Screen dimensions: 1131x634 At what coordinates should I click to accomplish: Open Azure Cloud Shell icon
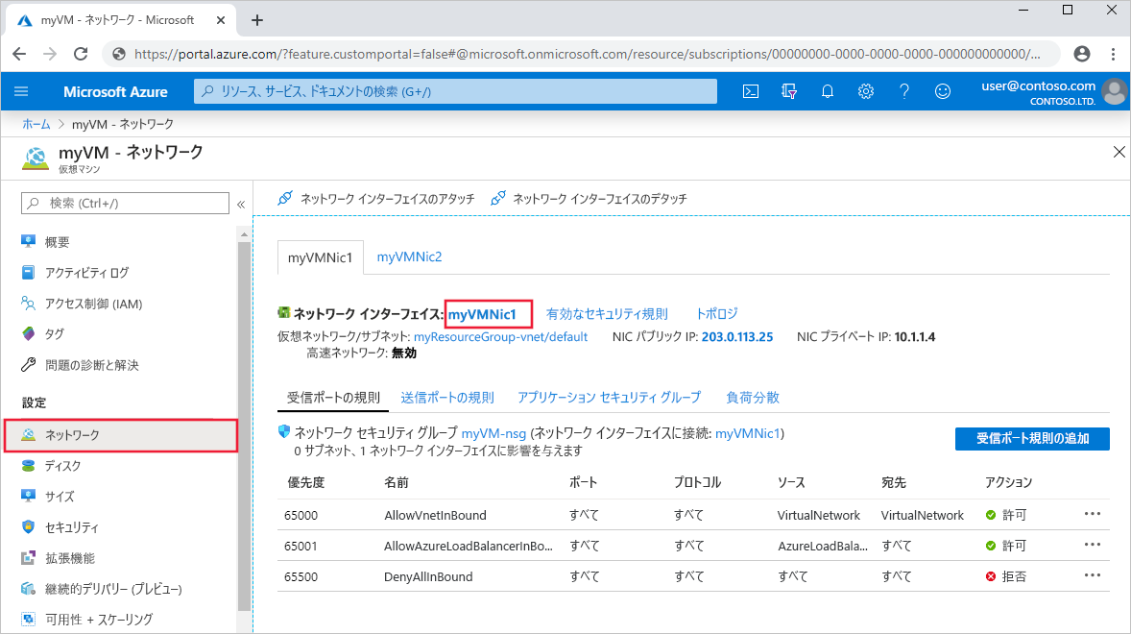pos(750,91)
